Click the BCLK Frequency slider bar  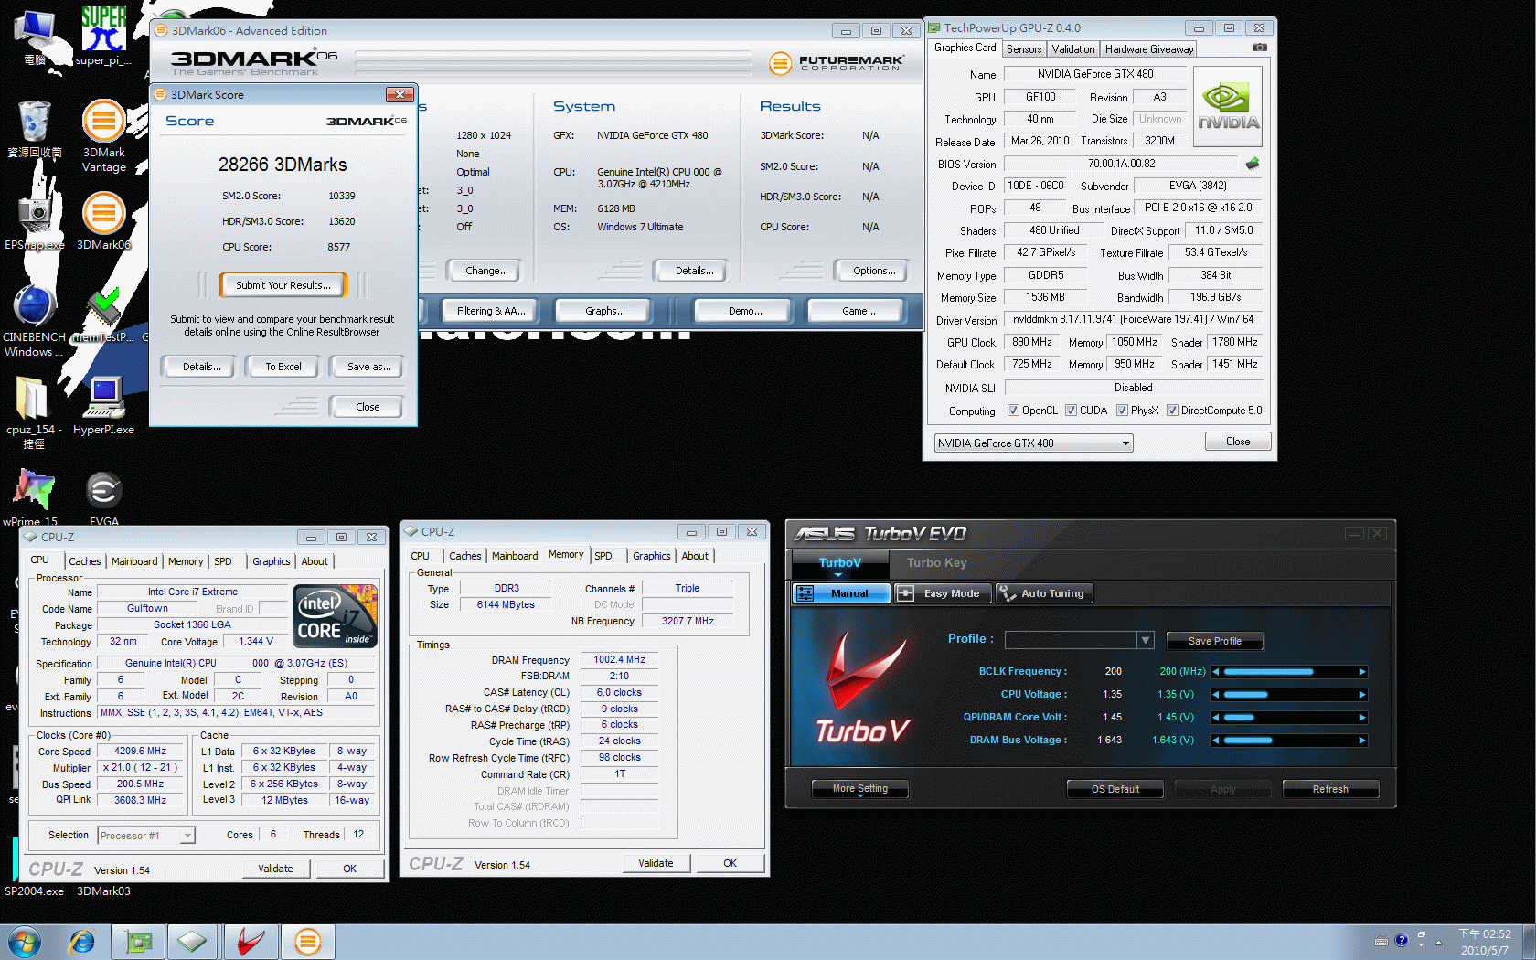click(x=1289, y=672)
